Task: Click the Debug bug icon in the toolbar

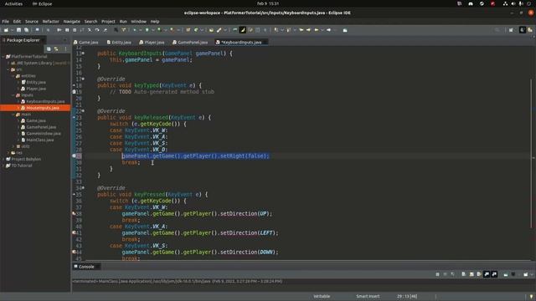Action: tap(135, 30)
